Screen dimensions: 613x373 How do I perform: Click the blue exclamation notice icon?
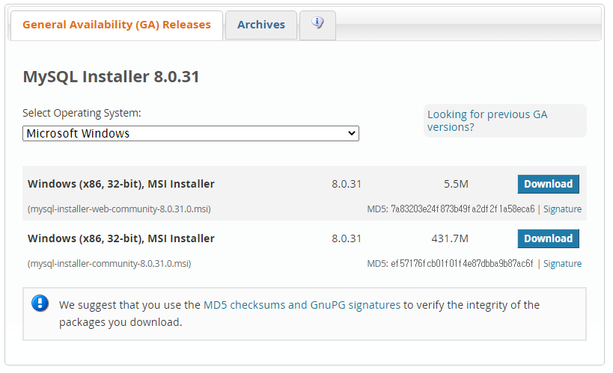pyautogui.click(x=40, y=303)
